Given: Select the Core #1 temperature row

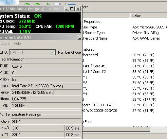Looking at the screenshot, I should (x=124, y=66).
